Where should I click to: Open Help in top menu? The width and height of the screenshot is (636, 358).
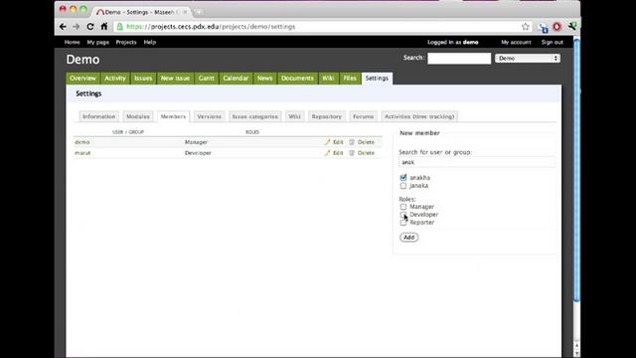coord(150,42)
